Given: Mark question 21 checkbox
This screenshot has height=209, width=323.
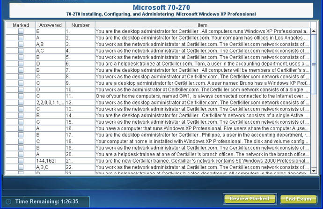Looking at the screenshot, I should point(21,161).
